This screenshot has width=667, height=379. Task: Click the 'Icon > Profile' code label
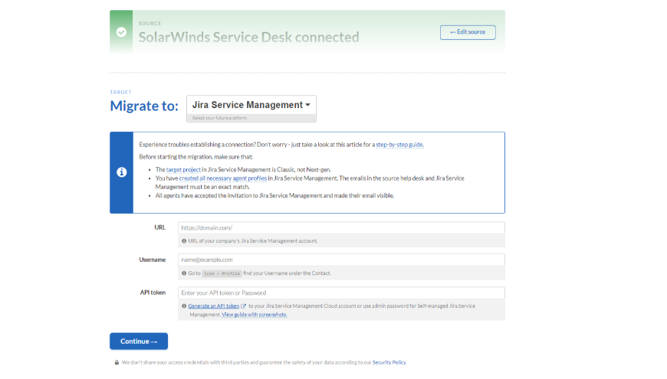point(222,273)
